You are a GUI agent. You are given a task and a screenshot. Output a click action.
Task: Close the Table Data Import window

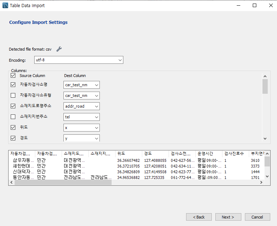271,5
